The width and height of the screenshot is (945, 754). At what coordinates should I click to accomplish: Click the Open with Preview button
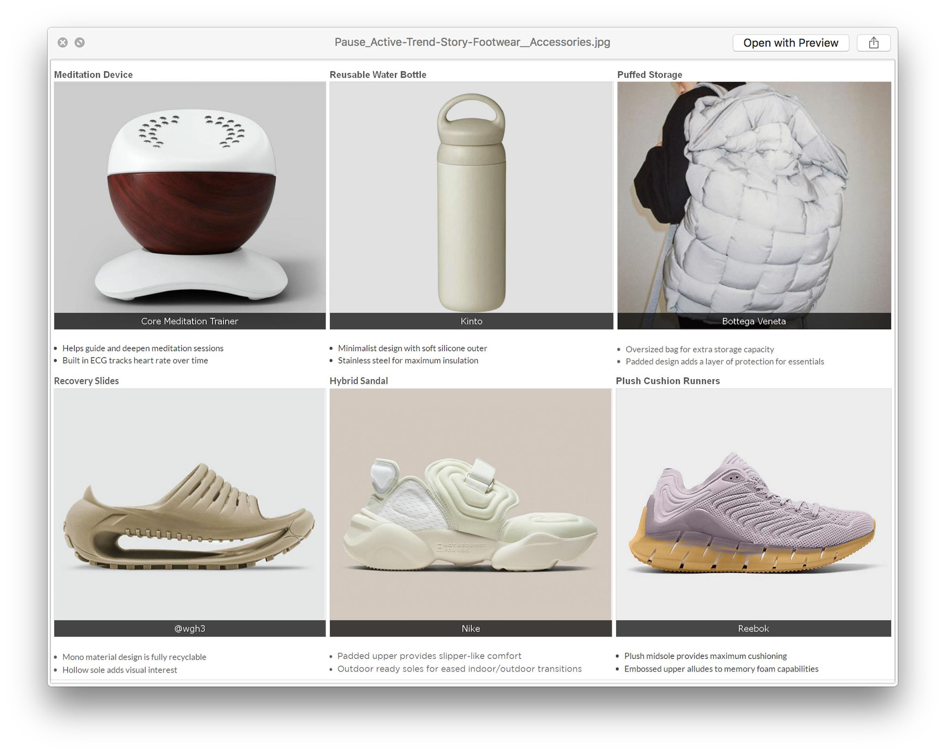tap(790, 43)
